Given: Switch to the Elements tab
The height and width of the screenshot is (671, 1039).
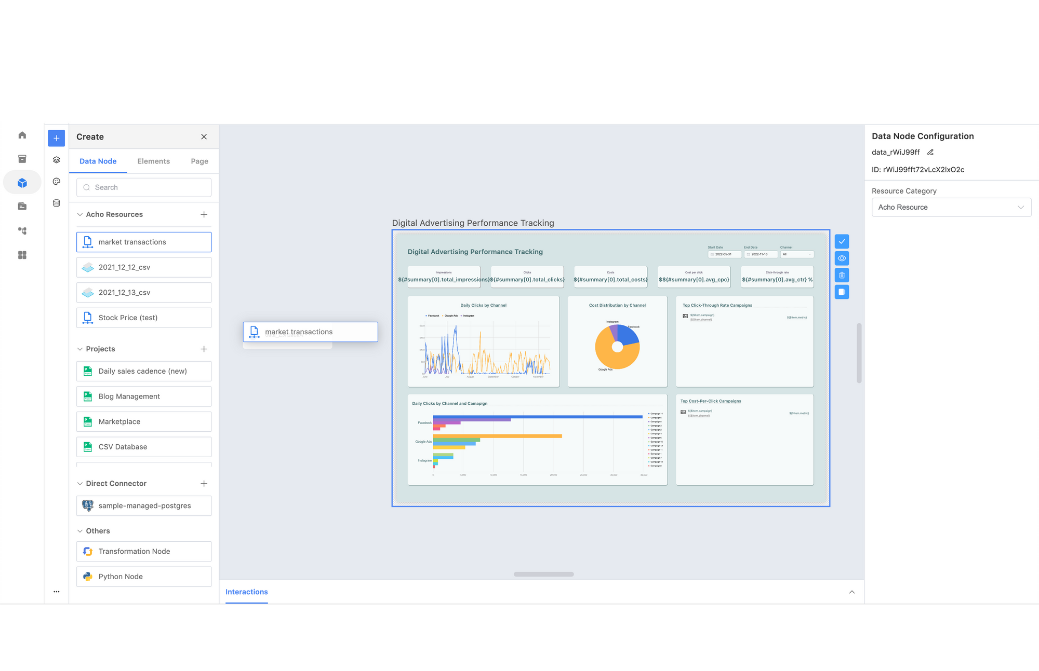Looking at the screenshot, I should (x=153, y=161).
